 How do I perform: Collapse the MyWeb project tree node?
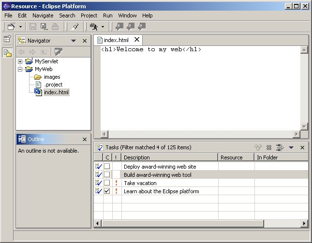(x=20, y=69)
